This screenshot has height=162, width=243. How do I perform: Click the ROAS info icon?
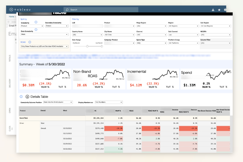(x=30, y=42)
